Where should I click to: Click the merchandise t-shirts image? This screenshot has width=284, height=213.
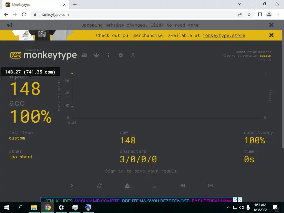point(42,35)
